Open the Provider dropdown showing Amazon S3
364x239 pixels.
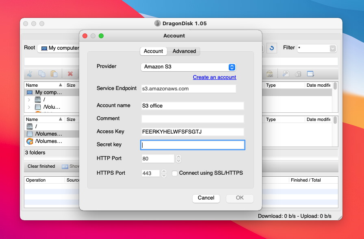[188, 67]
